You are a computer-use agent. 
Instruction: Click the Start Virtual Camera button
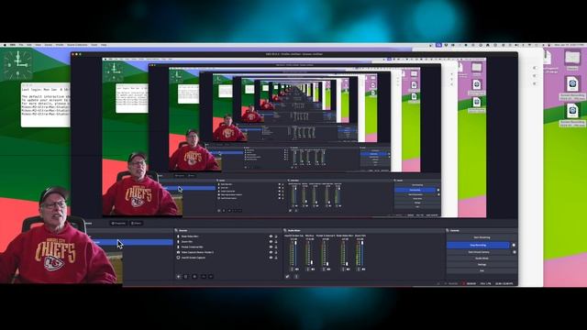coord(479,252)
